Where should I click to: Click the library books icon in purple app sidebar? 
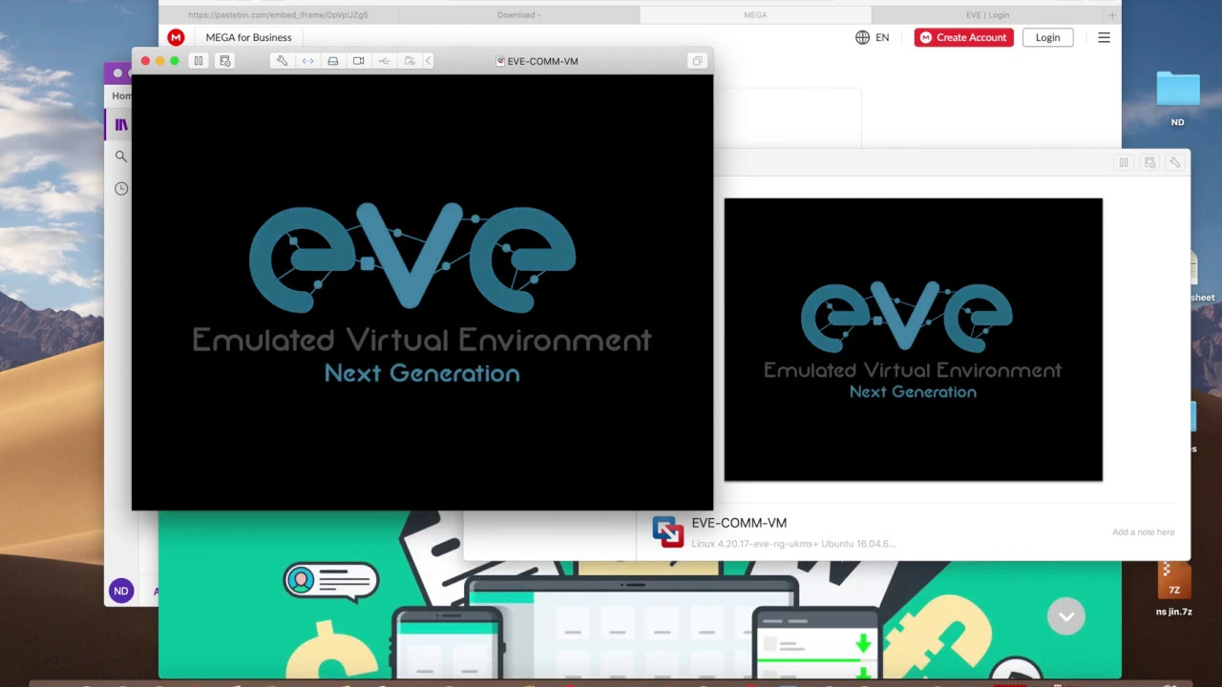(121, 124)
